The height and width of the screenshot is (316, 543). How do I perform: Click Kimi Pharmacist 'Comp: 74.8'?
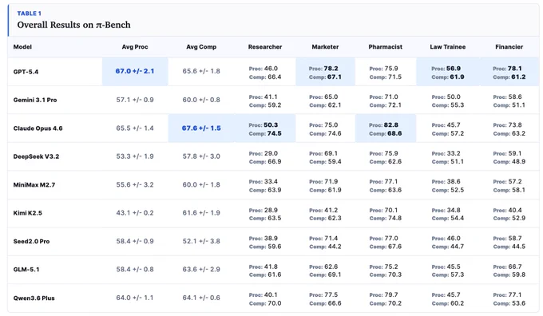click(x=386, y=218)
